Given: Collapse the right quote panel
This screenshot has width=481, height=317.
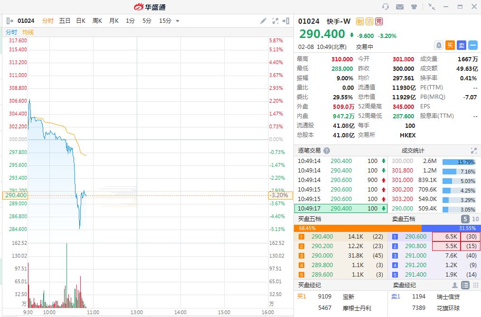Looking at the screenshot, I should tap(286, 21).
